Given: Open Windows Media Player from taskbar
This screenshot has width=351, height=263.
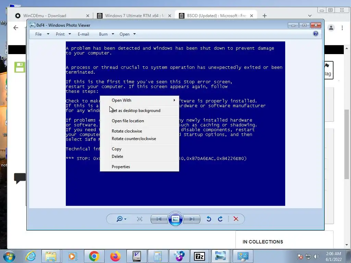Looking at the screenshot, I should pyautogui.click(x=72, y=256).
